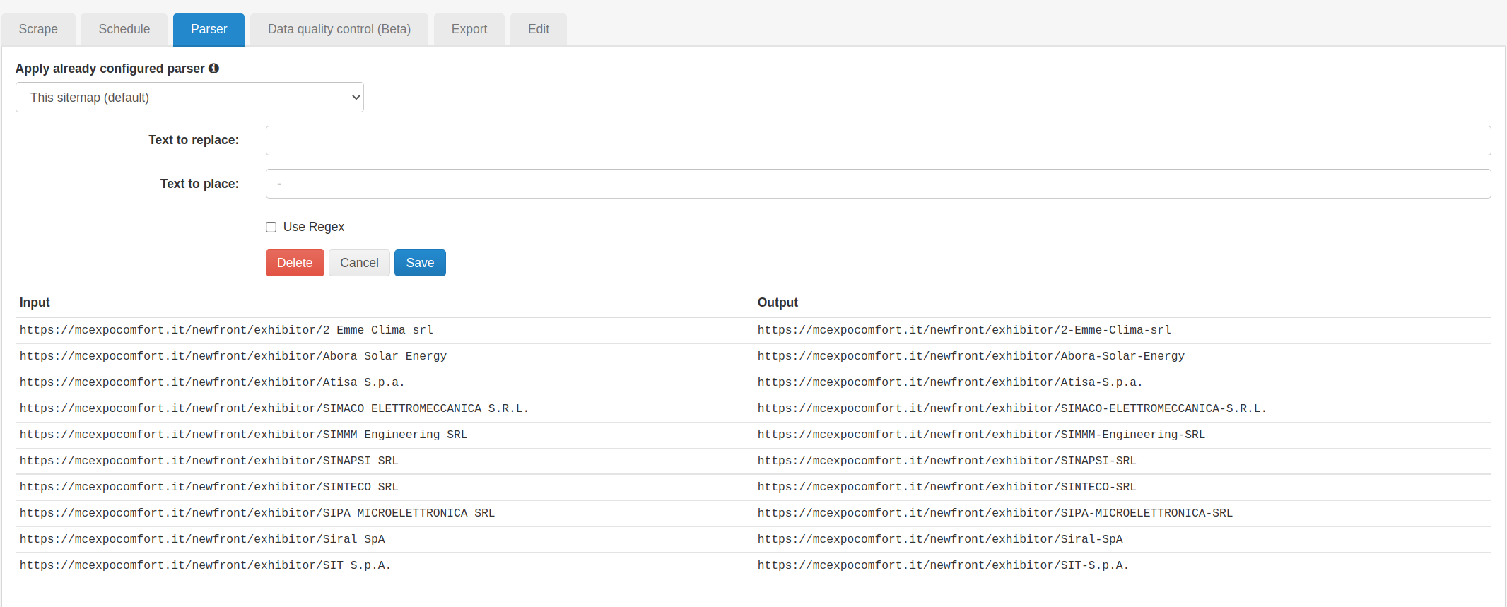Go to Data quality control (Beta) tab
1507x607 pixels.
pos(339,29)
